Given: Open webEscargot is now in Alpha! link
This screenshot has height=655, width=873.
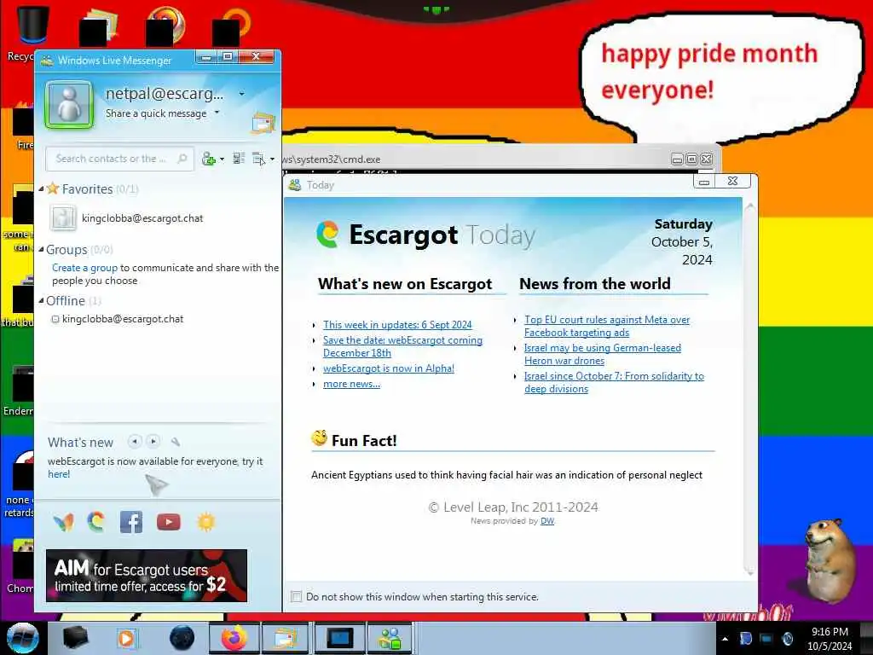Looking at the screenshot, I should click(389, 368).
